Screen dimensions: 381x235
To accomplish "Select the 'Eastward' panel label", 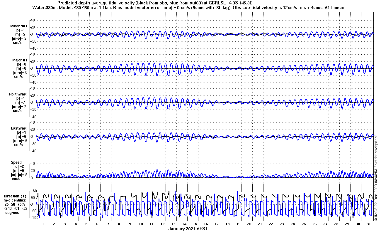I will point(19,128).
